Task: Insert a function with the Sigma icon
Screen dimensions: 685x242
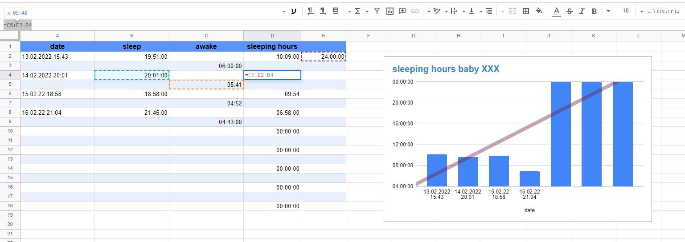Action: click(x=357, y=11)
